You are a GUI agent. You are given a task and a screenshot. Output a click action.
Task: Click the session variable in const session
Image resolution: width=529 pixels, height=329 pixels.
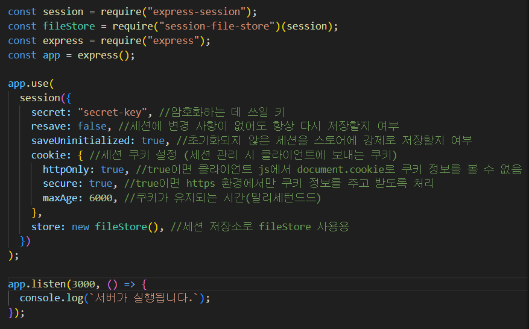(63, 12)
